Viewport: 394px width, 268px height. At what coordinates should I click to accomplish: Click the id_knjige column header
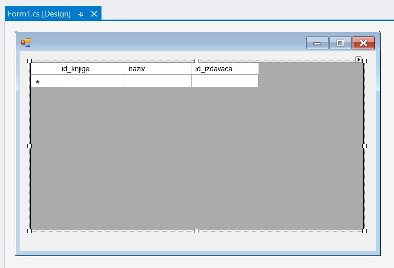tap(91, 69)
